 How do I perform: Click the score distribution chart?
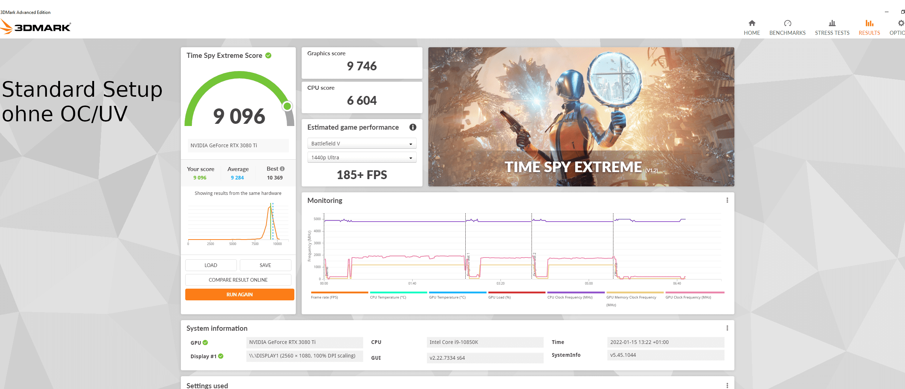238,224
